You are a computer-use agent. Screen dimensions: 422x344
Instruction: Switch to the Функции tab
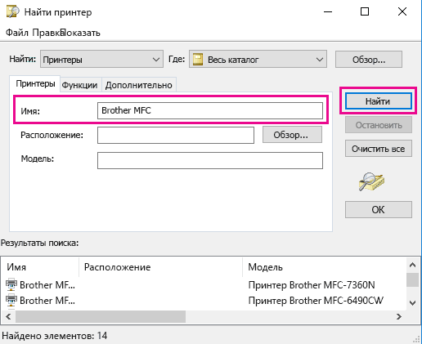point(80,85)
